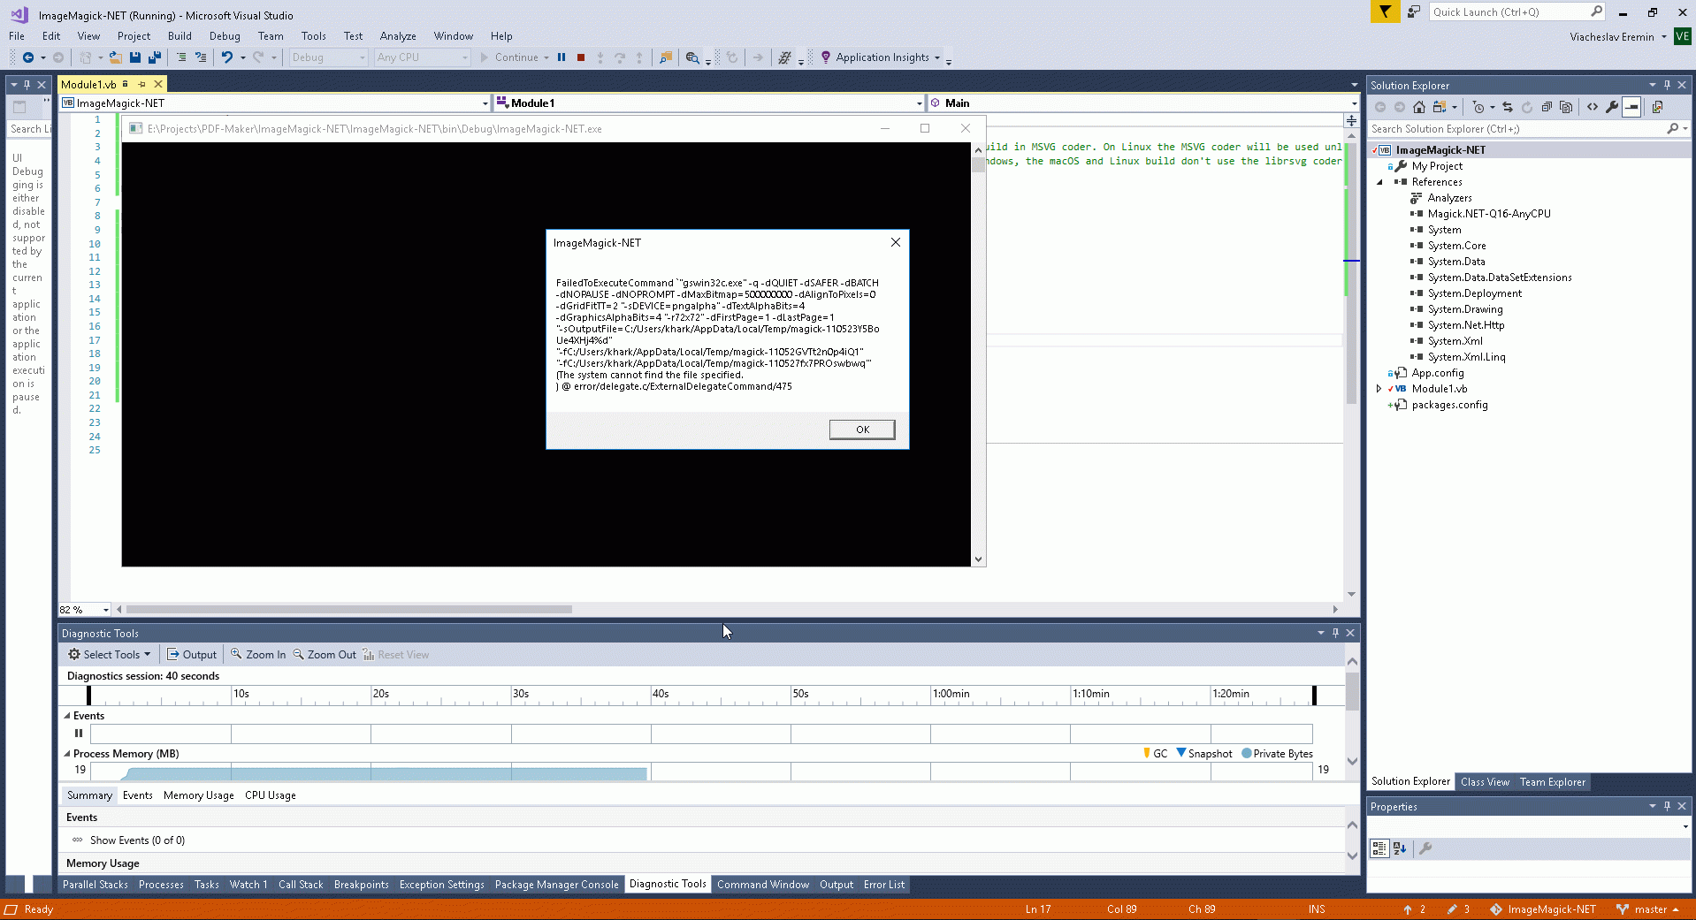Image resolution: width=1696 pixels, height=920 pixels.
Task: Toggle auto-hide pin on Diagnostic Tools panel
Action: [1335, 633]
